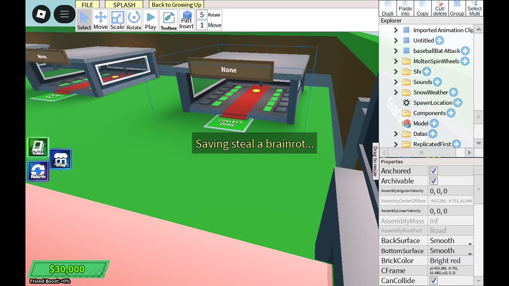Open the in-game Rebirth button
The image size is (509, 286).
click(x=38, y=171)
